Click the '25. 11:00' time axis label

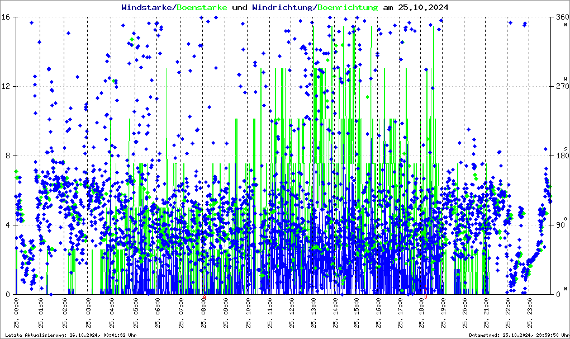[x=270, y=313]
